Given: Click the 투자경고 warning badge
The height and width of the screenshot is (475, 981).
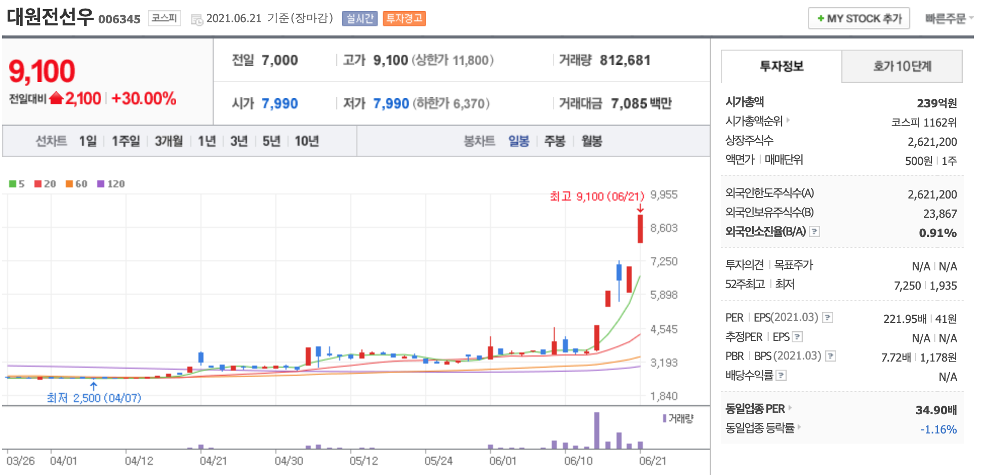Looking at the screenshot, I should point(404,19).
